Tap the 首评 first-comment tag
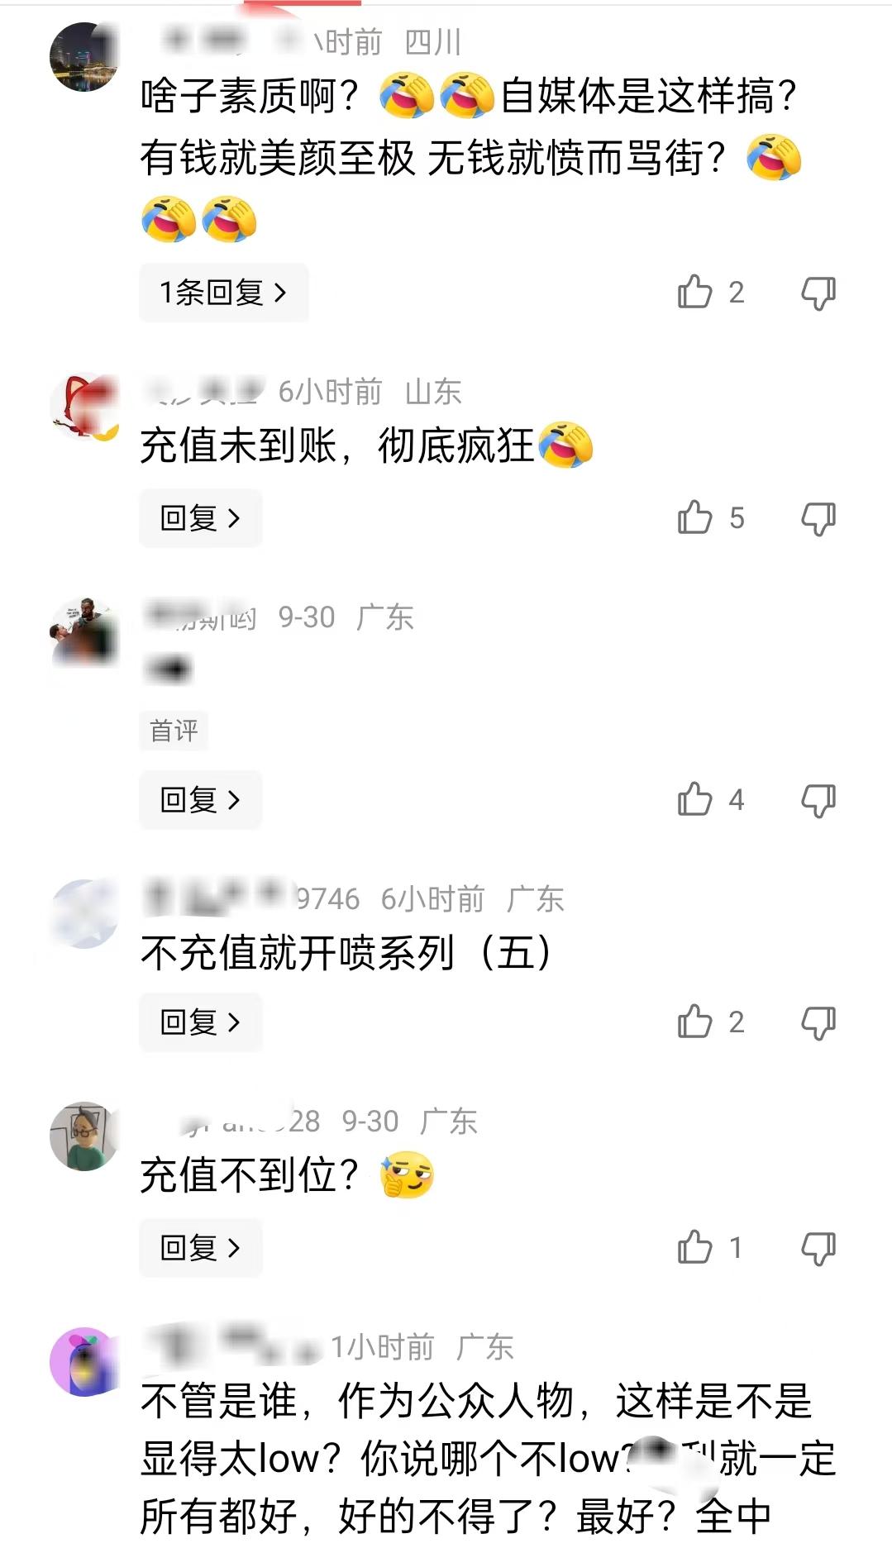Image resolution: width=892 pixels, height=1548 pixels. pyautogui.click(x=174, y=731)
